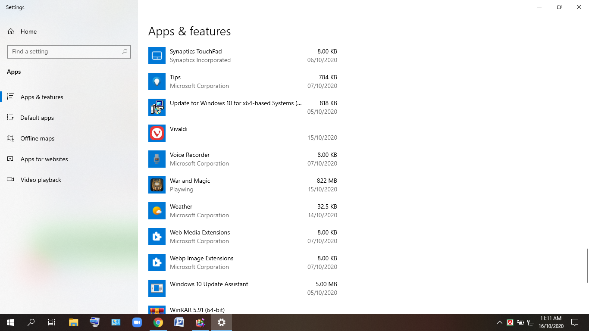Viewport: 589px width, 331px height.
Task: Click Update for Windows 10 x64-based Systems
Action: (236, 103)
